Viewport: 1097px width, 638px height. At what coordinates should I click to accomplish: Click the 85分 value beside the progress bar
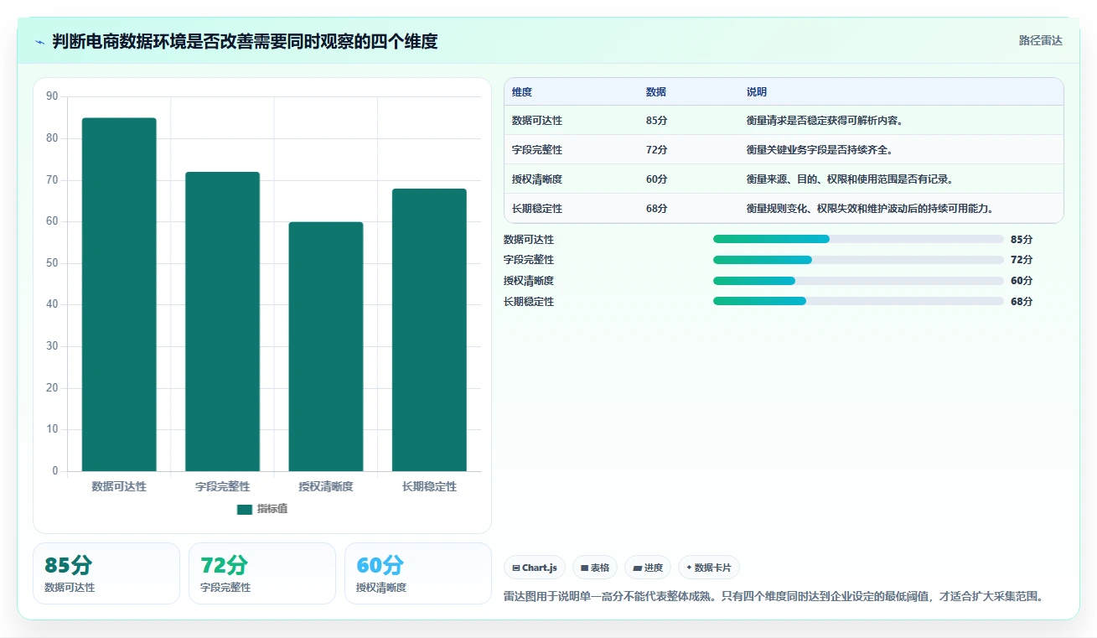[1022, 239]
